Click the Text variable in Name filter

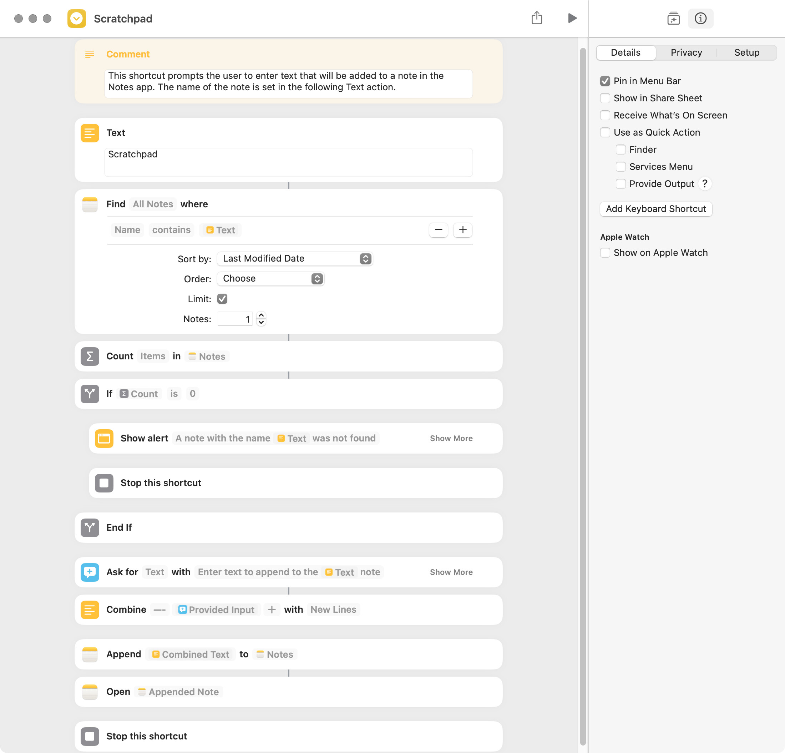coord(220,230)
